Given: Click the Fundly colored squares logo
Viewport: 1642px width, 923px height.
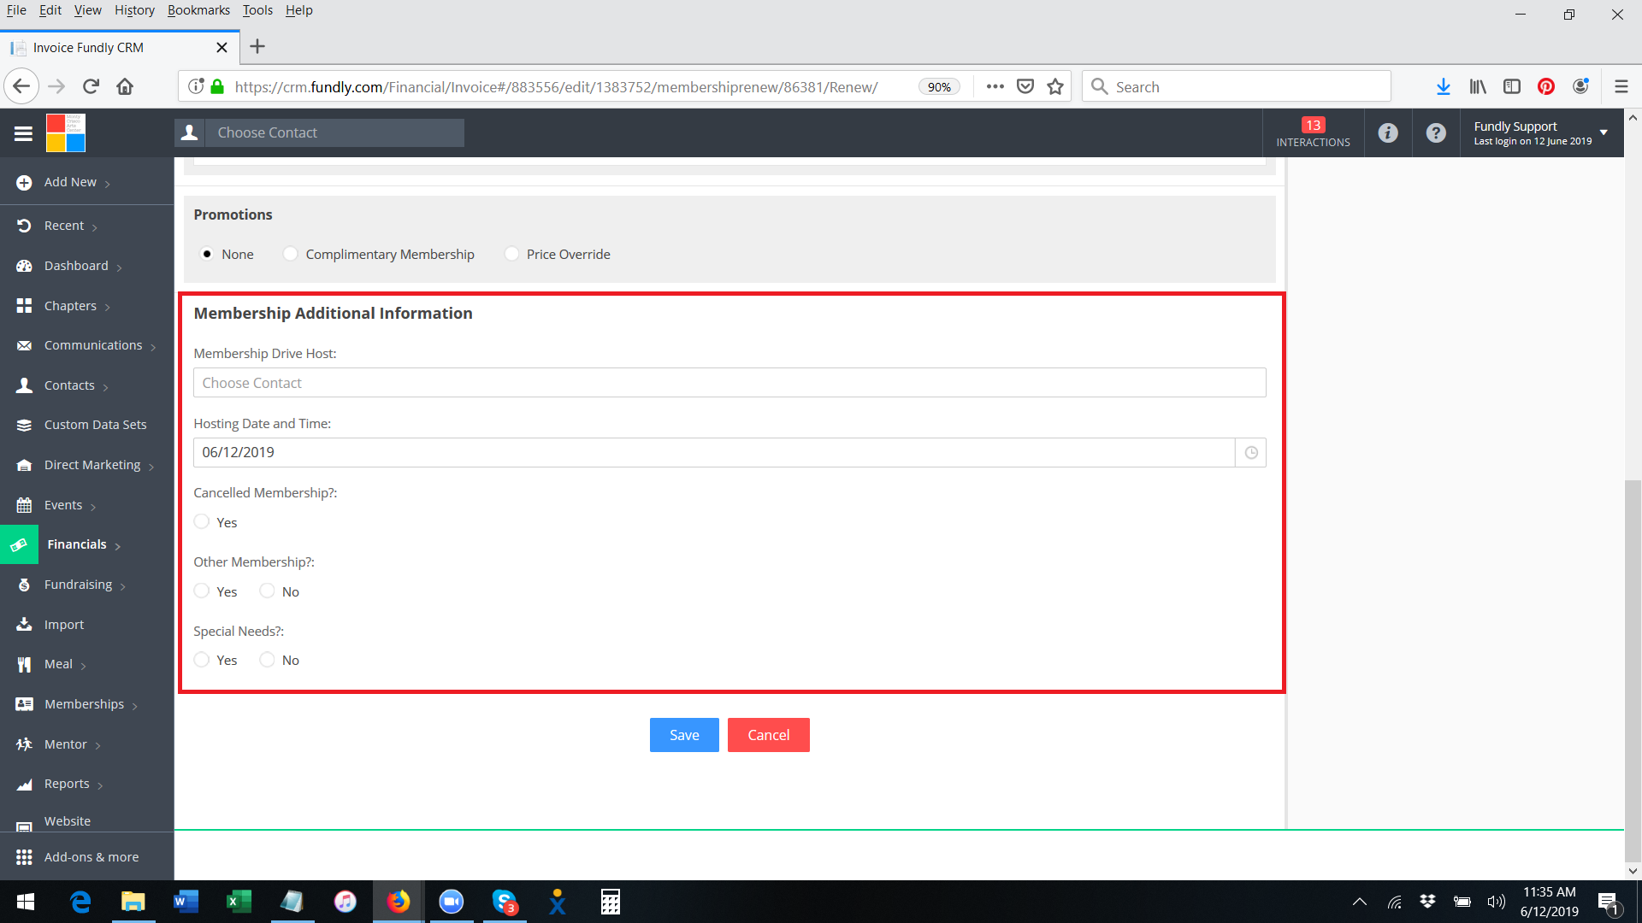Looking at the screenshot, I should (x=66, y=133).
